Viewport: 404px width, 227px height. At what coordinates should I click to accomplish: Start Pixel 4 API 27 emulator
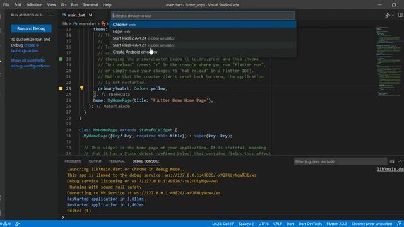click(x=203, y=45)
